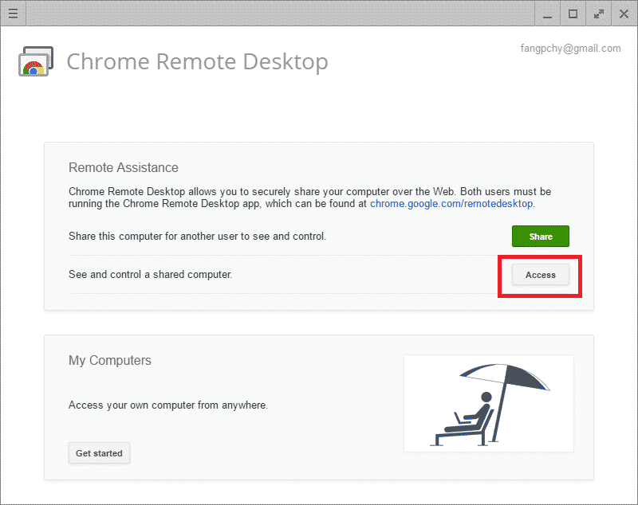Open the hamburger menu in title bar
This screenshot has width=638, height=505.
pyautogui.click(x=13, y=14)
